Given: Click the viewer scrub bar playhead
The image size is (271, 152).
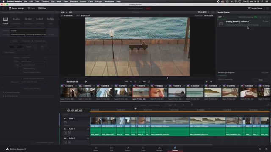Looking at the screenshot, I should click(168, 78).
